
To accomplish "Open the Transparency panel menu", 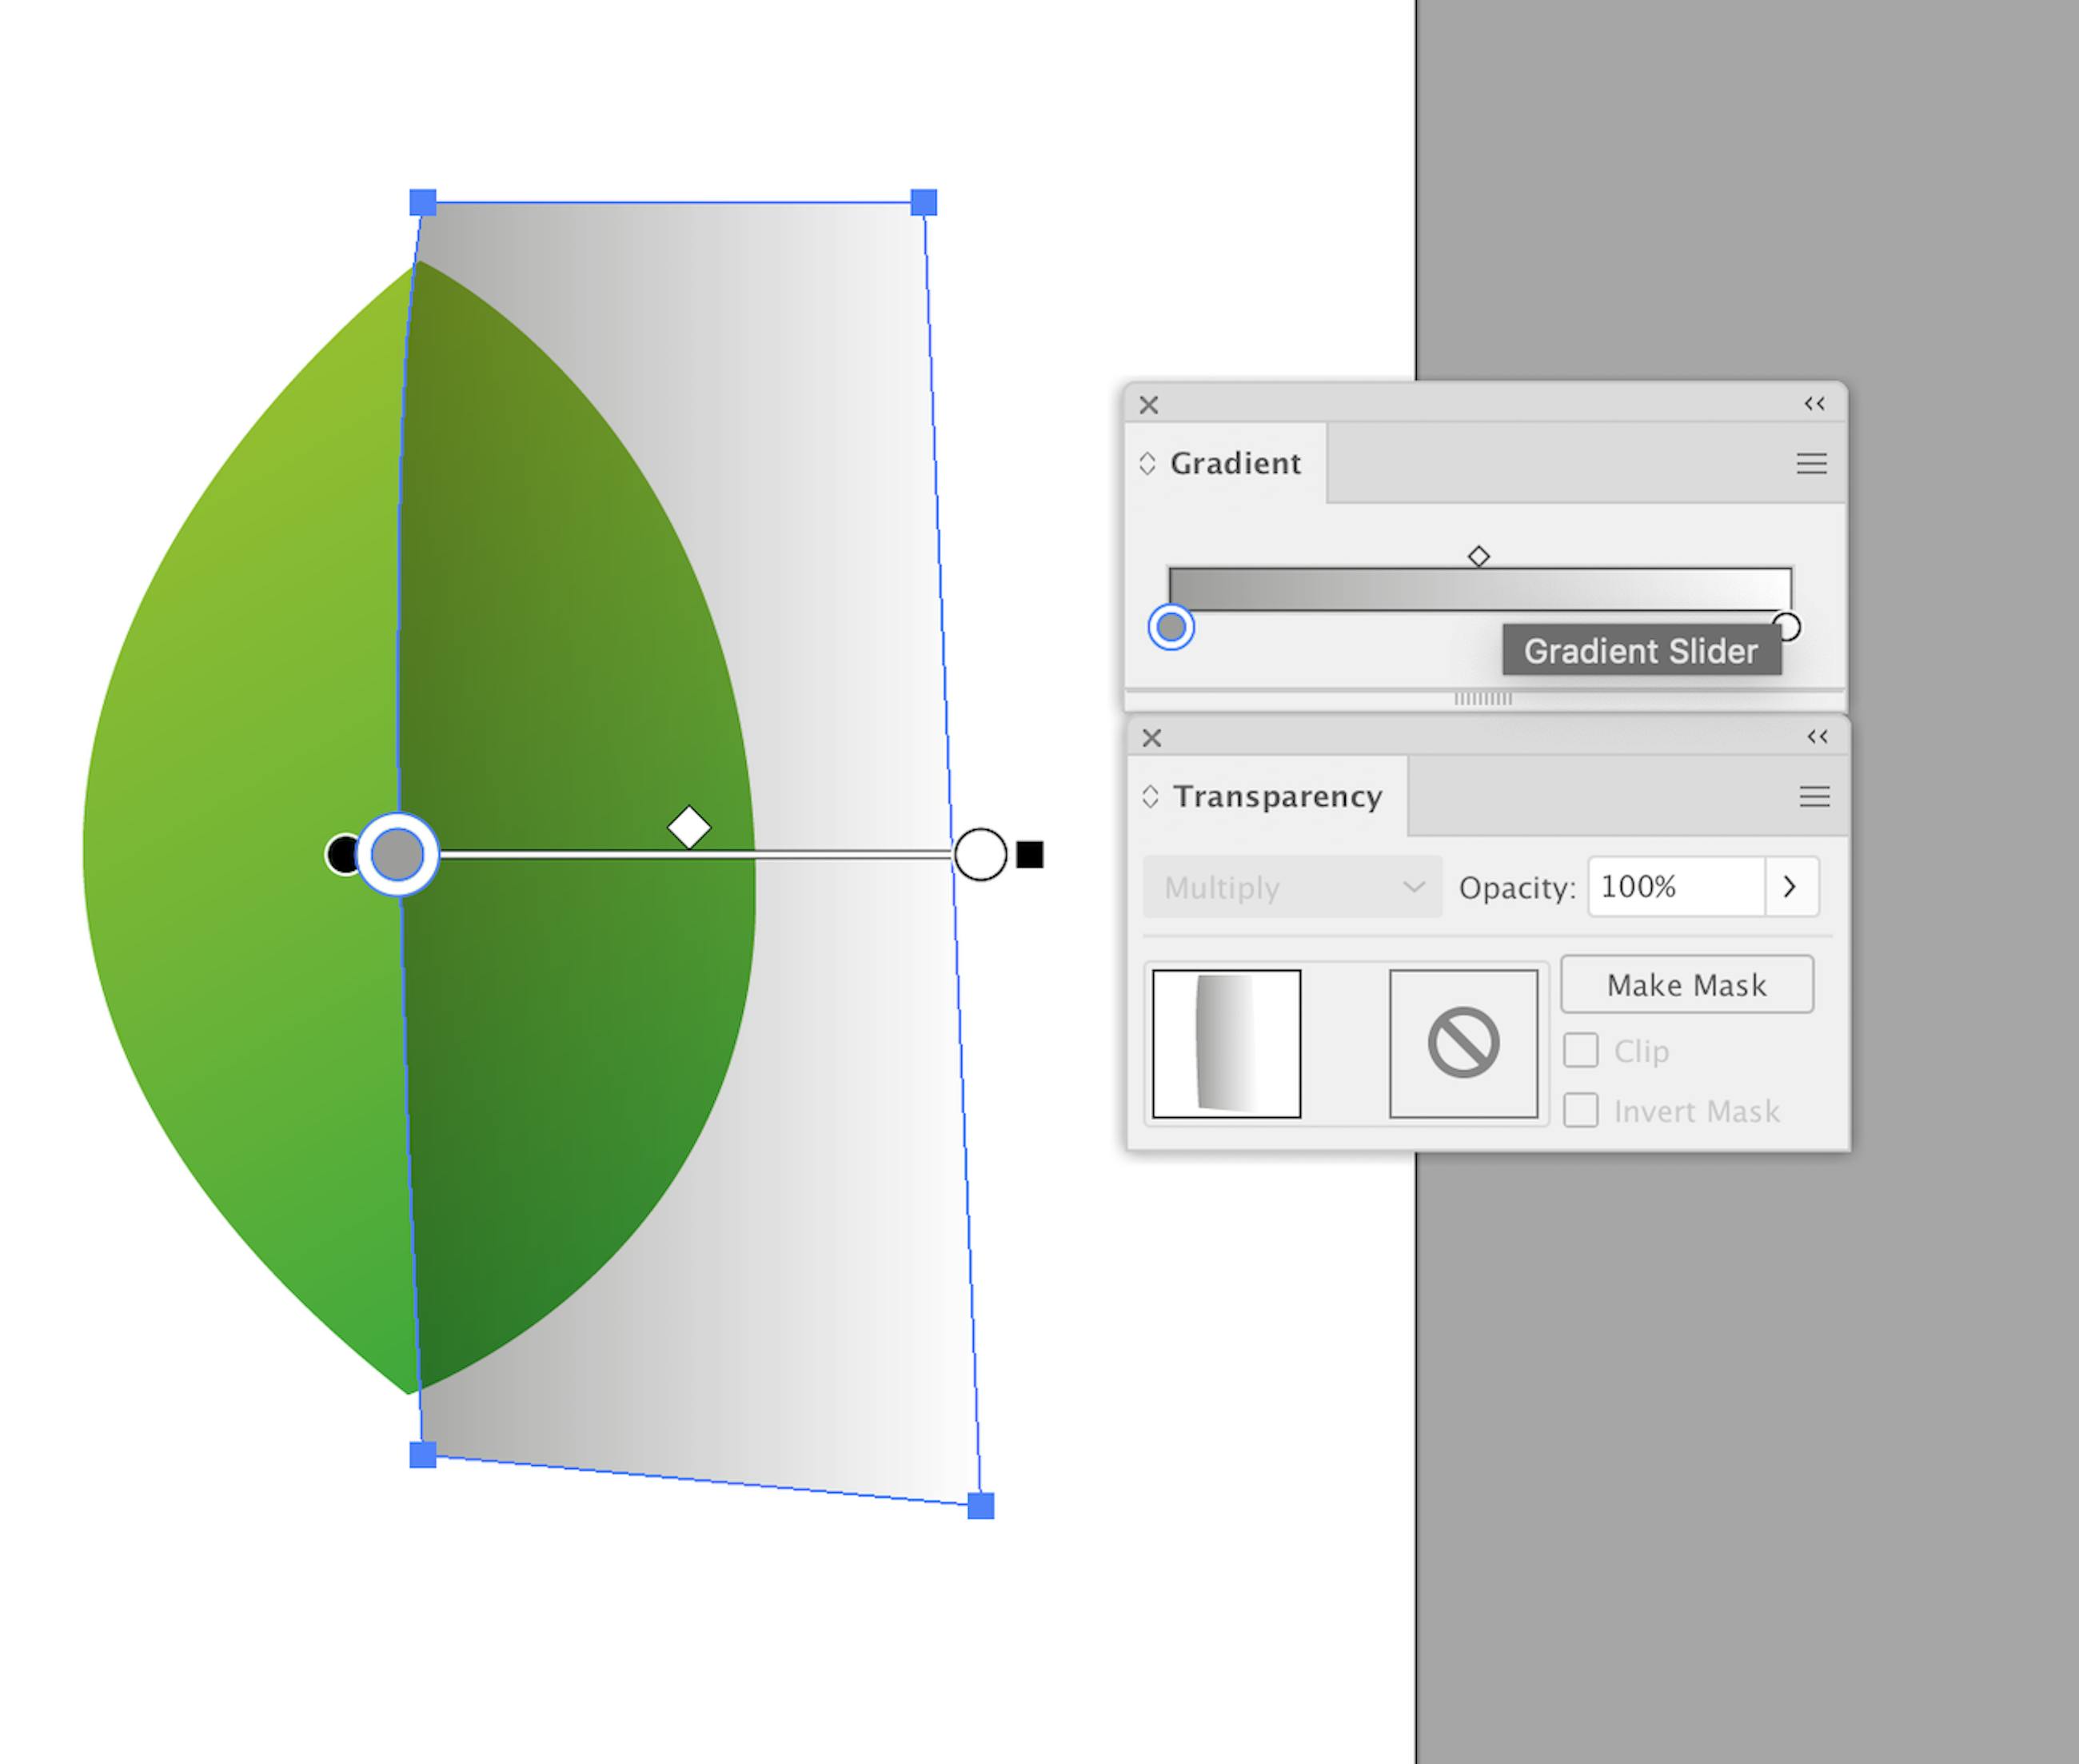I will (1814, 796).
